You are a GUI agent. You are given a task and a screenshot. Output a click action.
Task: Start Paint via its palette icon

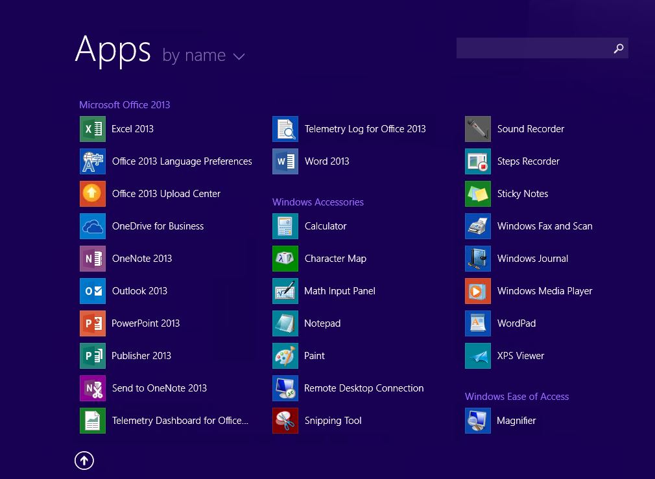[x=285, y=356]
